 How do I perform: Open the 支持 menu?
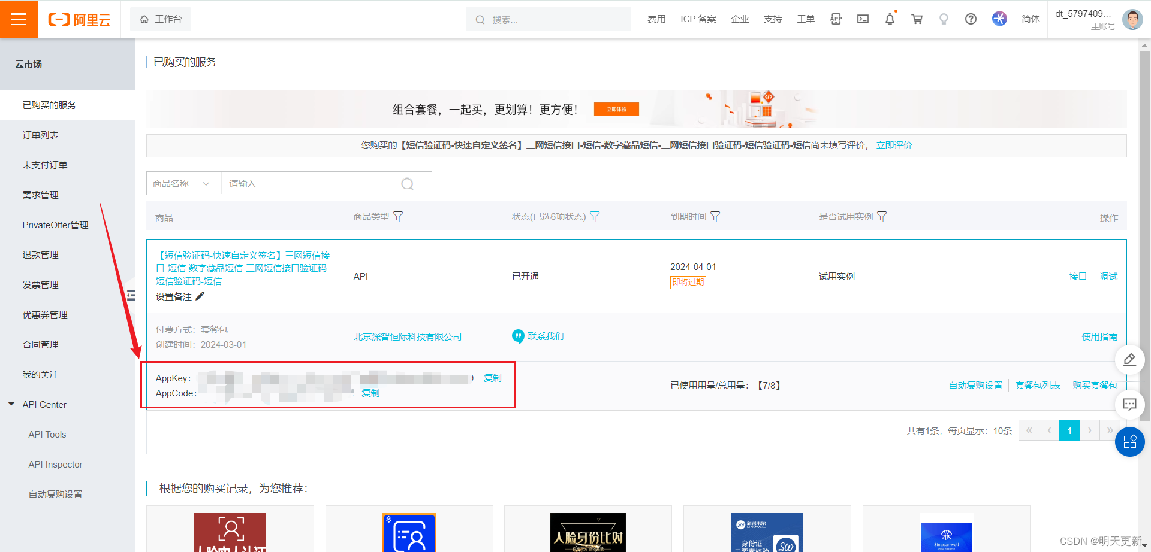pos(773,19)
